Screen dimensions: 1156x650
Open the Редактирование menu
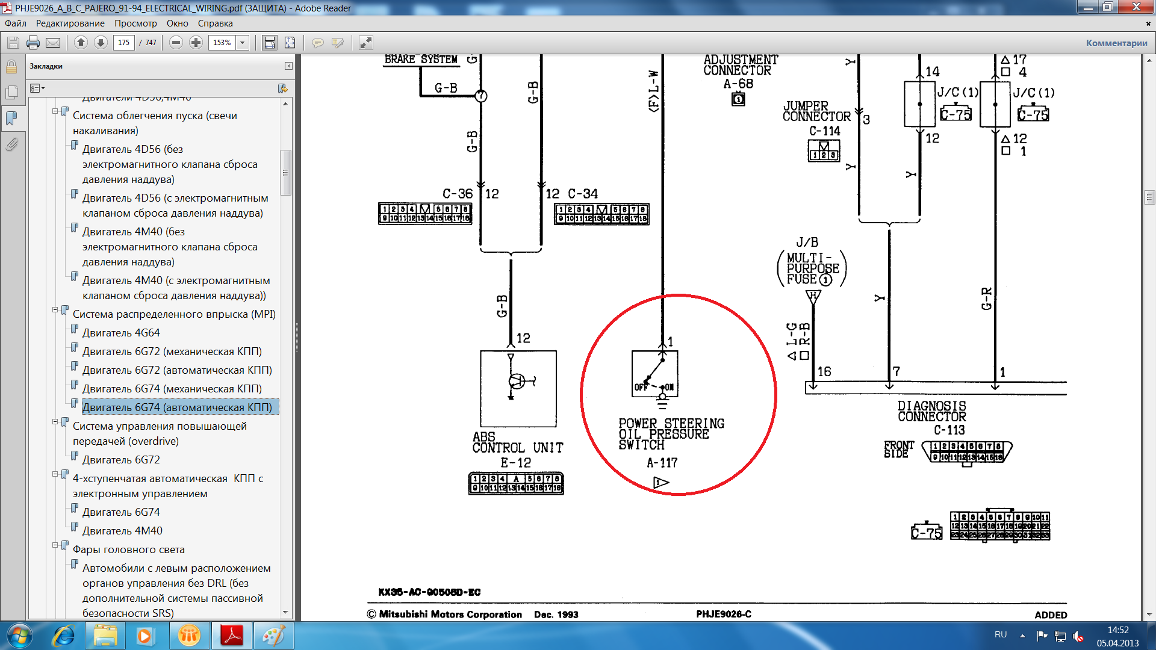[x=70, y=23]
